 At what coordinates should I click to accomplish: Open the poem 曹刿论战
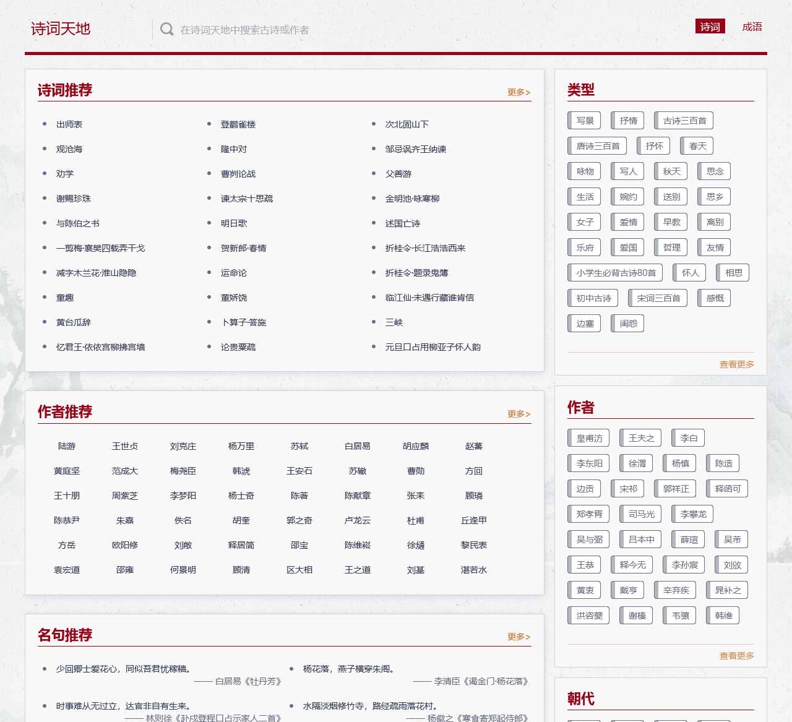(238, 174)
